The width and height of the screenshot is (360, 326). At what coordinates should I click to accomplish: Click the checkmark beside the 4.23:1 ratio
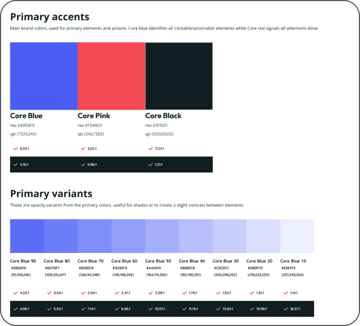tap(15, 293)
